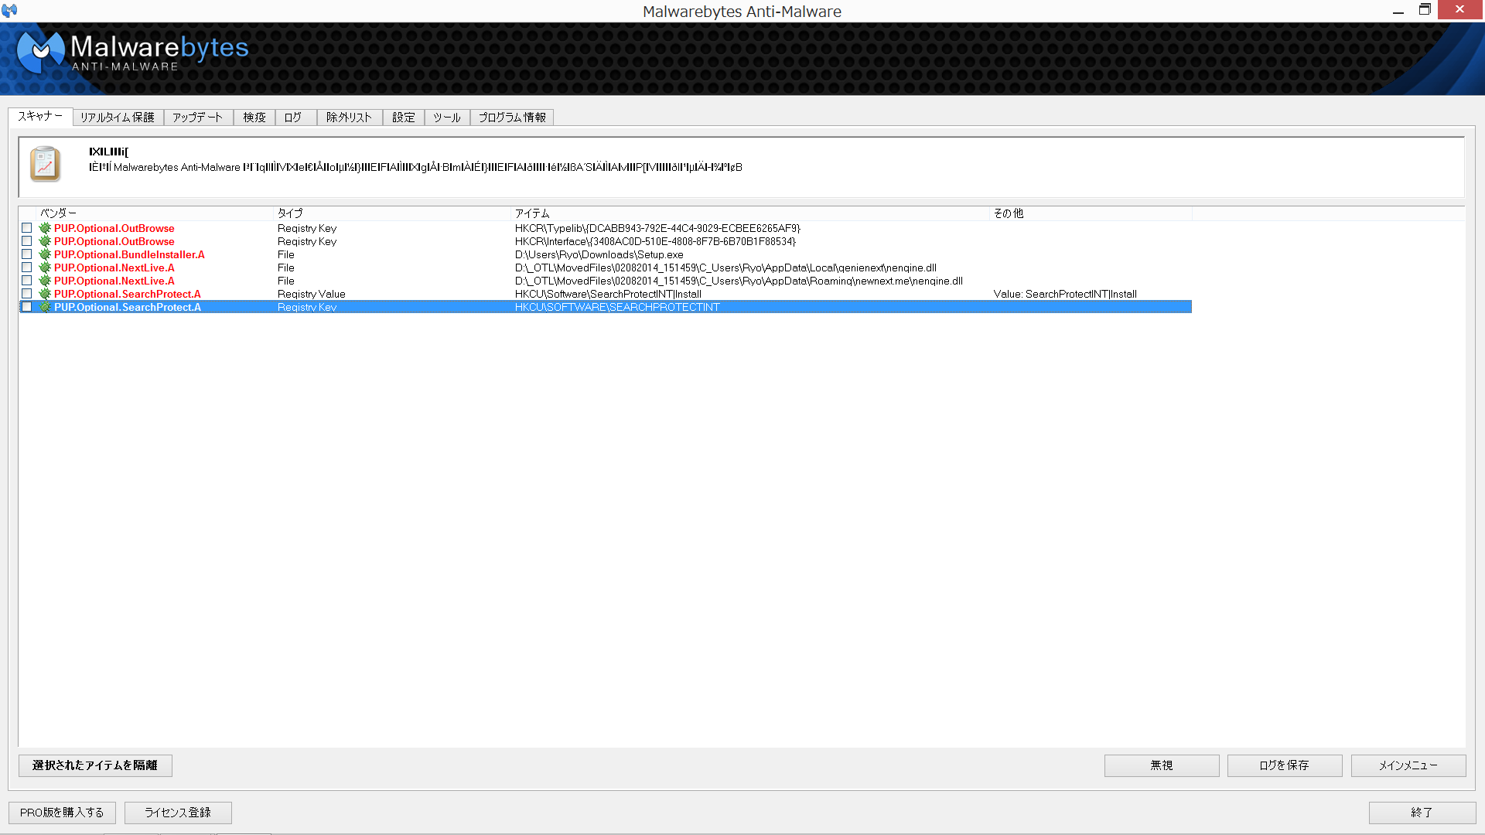Restore down the Malwarebytes window
Image resolution: width=1485 pixels, height=835 pixels.
[1425, 10]
